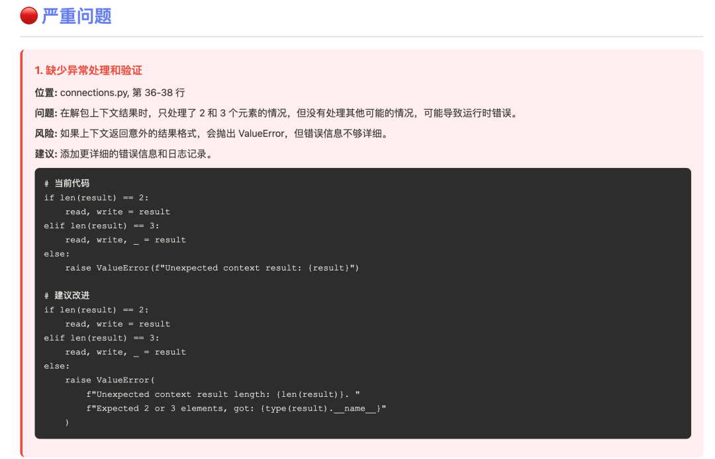
Task: Click the 'Unexpected context result length' string line
Action: (x=222, y=394)
